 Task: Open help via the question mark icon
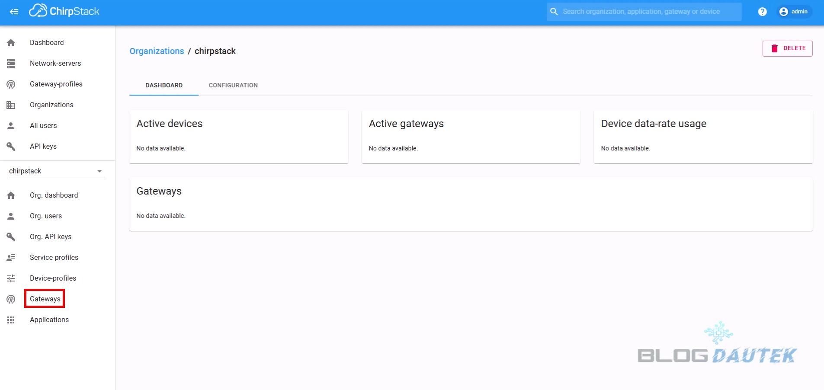tap(762, 12)
